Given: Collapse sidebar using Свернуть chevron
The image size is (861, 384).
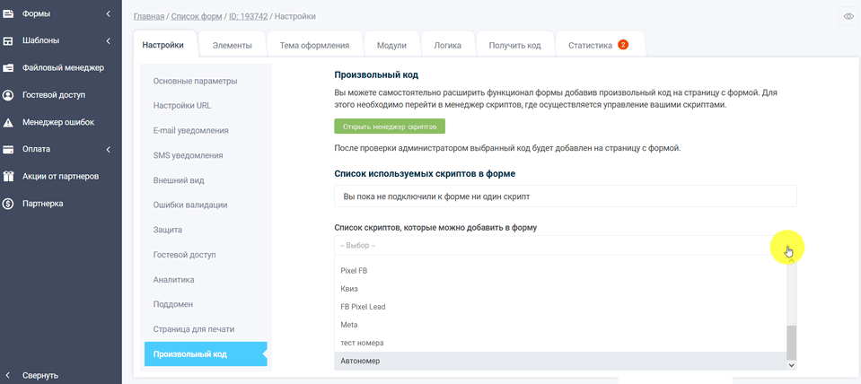Looking at the screenshot, I should pos(8,376).
